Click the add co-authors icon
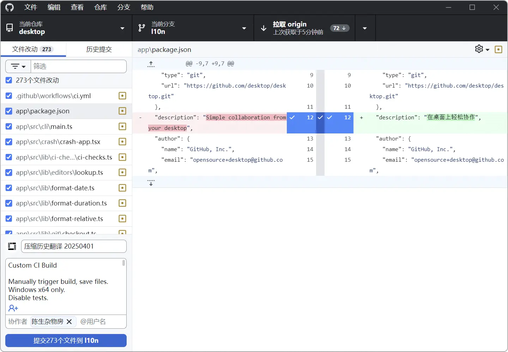Viewport: 508px width, 352px height. (13, 308)
